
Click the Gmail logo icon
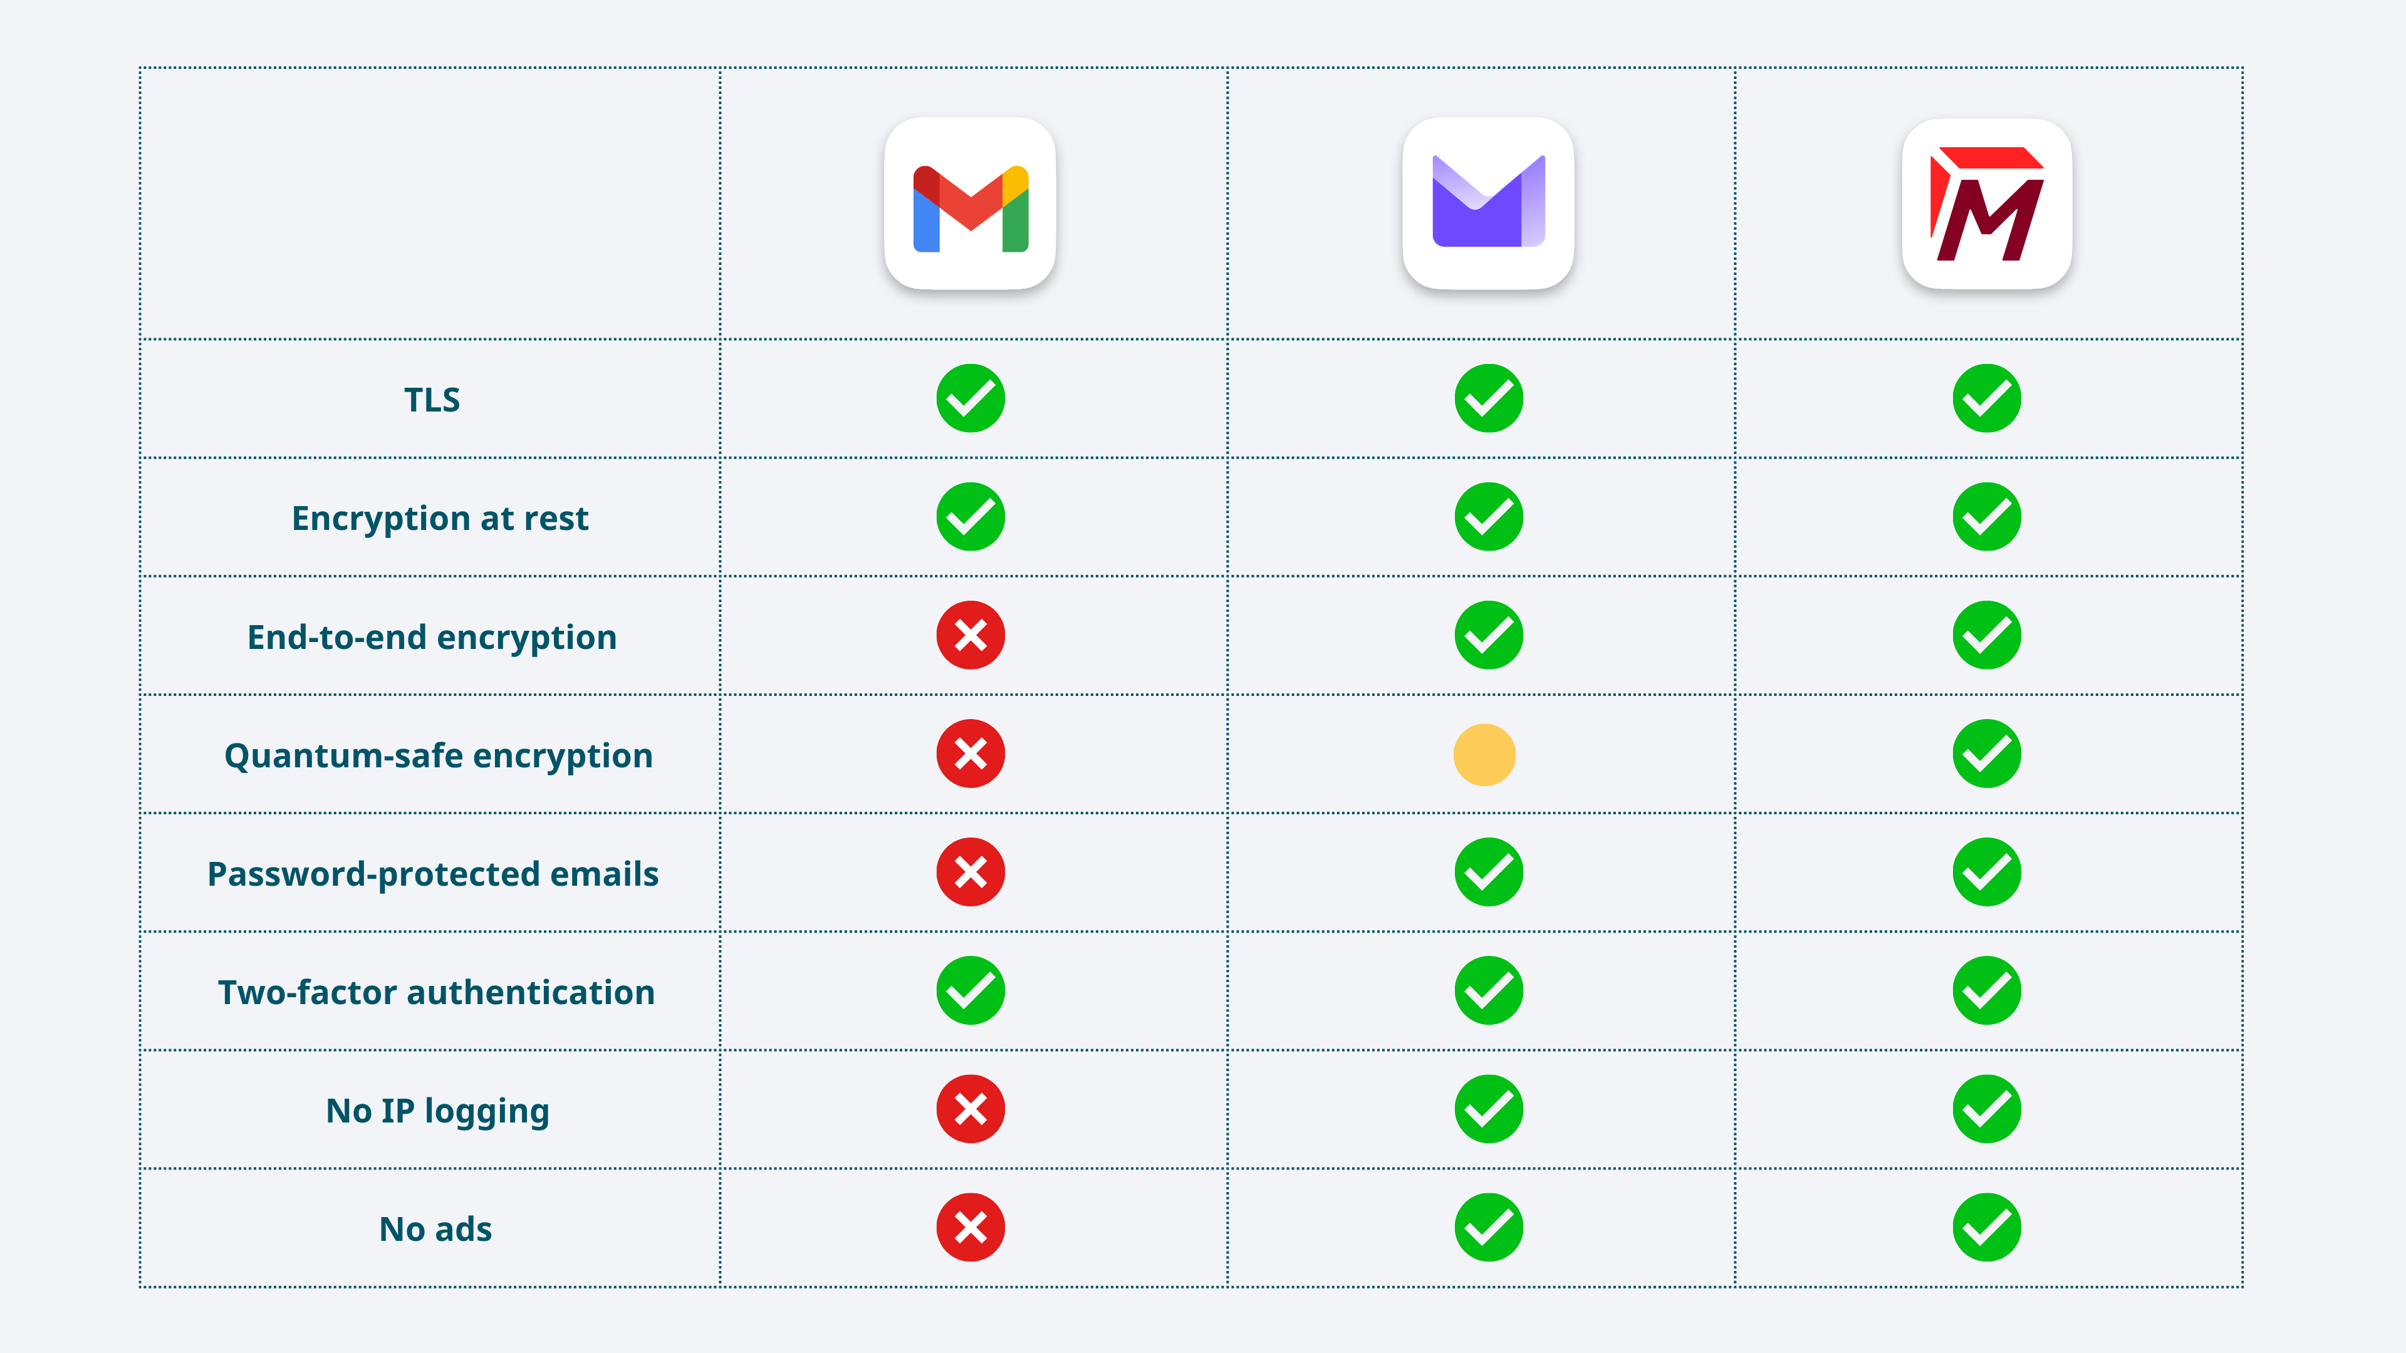(x=971, y=204)
